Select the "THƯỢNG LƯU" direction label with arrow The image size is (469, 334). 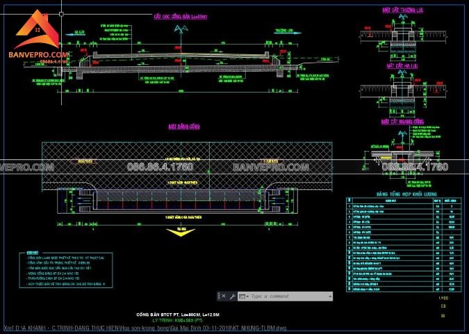pos(288,31)
